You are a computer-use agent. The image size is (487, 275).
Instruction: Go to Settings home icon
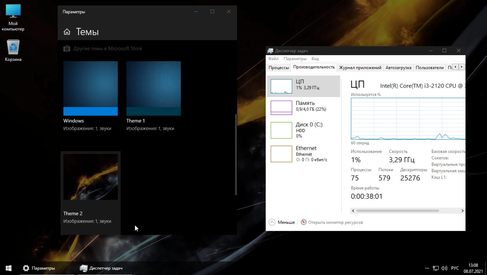click(67, 32)
